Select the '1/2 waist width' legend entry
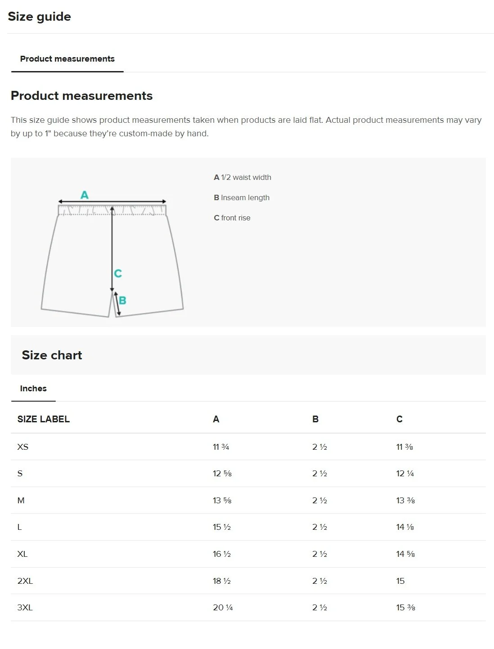Viewport: 494px width, 649px height. point(243,178)
